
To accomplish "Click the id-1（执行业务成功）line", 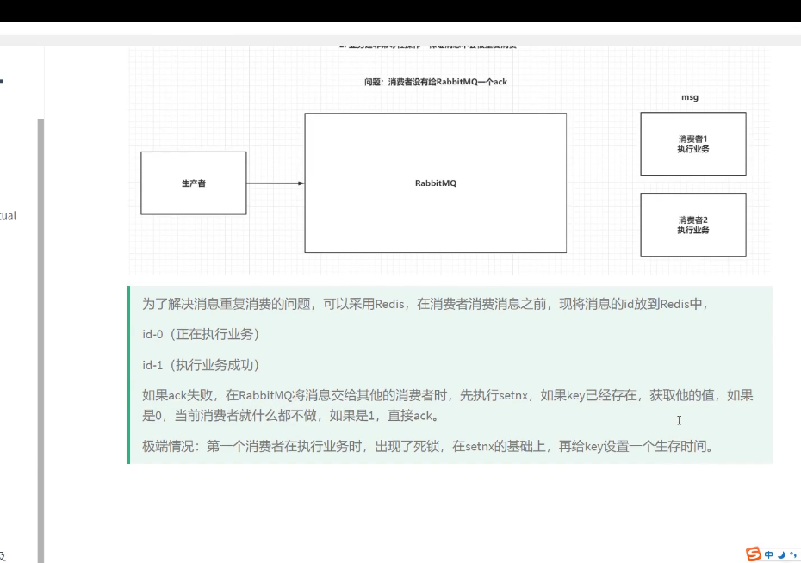I will 201,365.
